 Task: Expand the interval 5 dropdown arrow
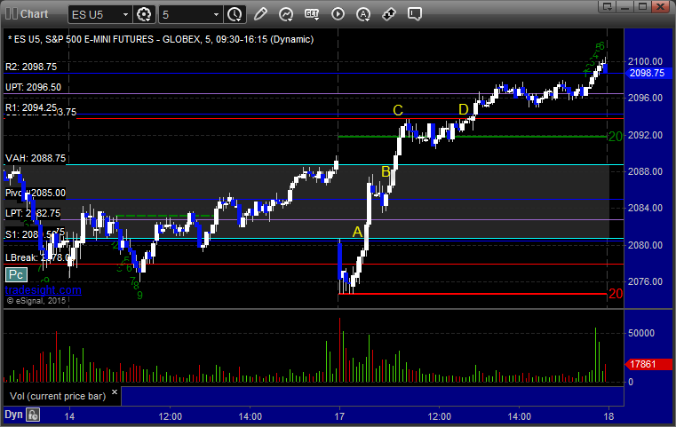point(216,15)
